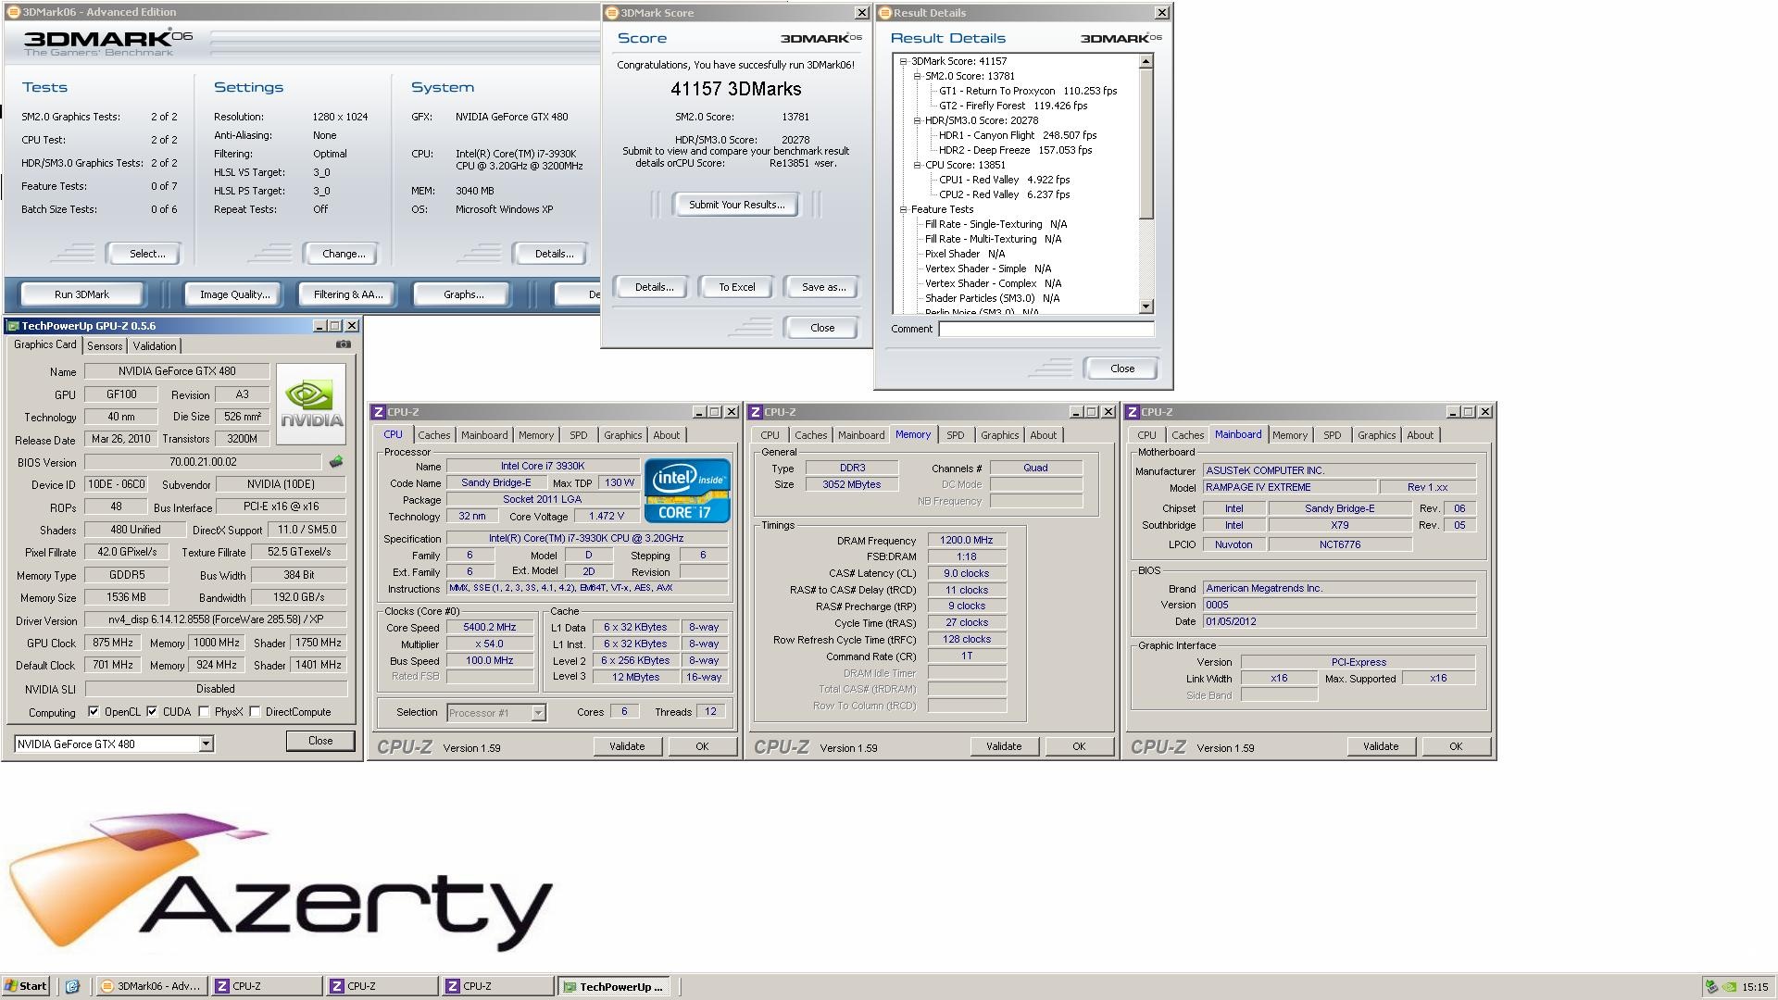Click the Internet Explorer quick launch icon
Screen dimensions: 1778x1000
point(72,986)
